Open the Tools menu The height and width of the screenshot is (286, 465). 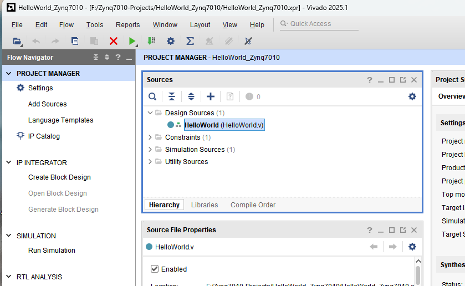[x=95, y=24]
